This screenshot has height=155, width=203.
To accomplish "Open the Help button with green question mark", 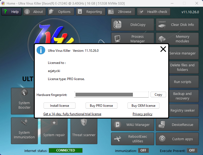I will [12, 12].
